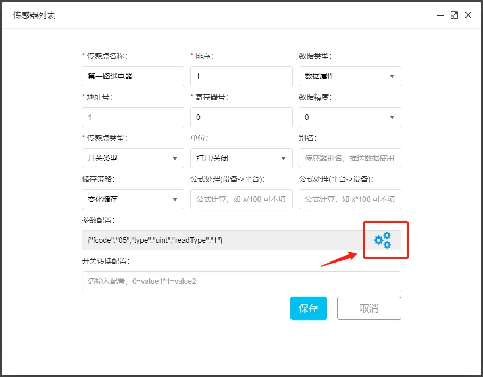Select the 地址号 input showing 1
This screenshot has height=377, width=483.
coord(132,117)
